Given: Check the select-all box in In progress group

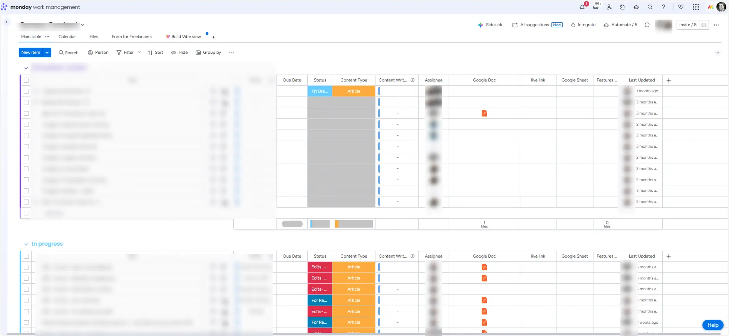Looking at the screenshot, I should coord(27,256).
